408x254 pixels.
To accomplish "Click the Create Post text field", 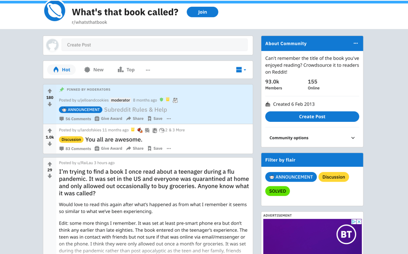I will click(x=154, y=45).
